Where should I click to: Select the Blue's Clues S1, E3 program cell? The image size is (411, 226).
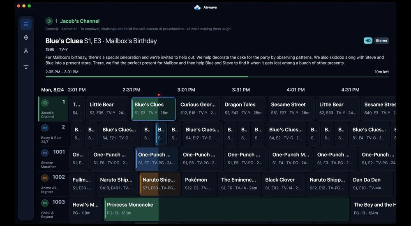coord(153,109)
